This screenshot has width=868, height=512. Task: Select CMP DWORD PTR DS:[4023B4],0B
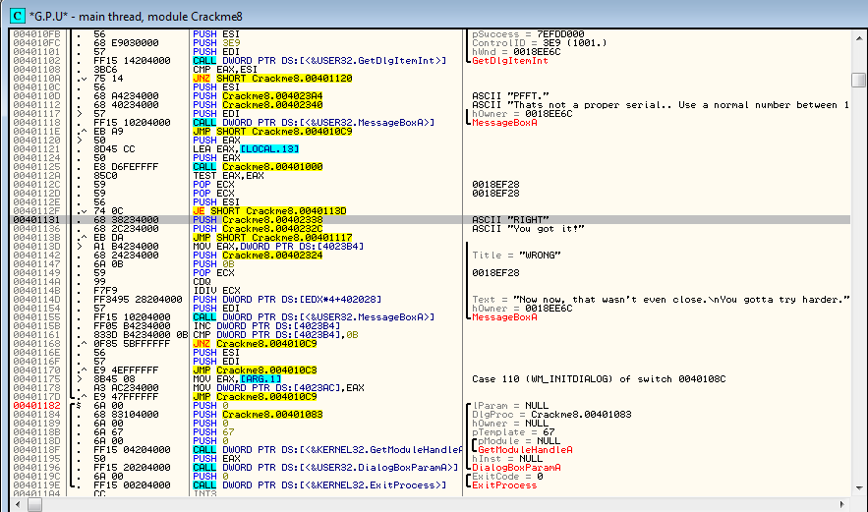[x=275, y=335]
